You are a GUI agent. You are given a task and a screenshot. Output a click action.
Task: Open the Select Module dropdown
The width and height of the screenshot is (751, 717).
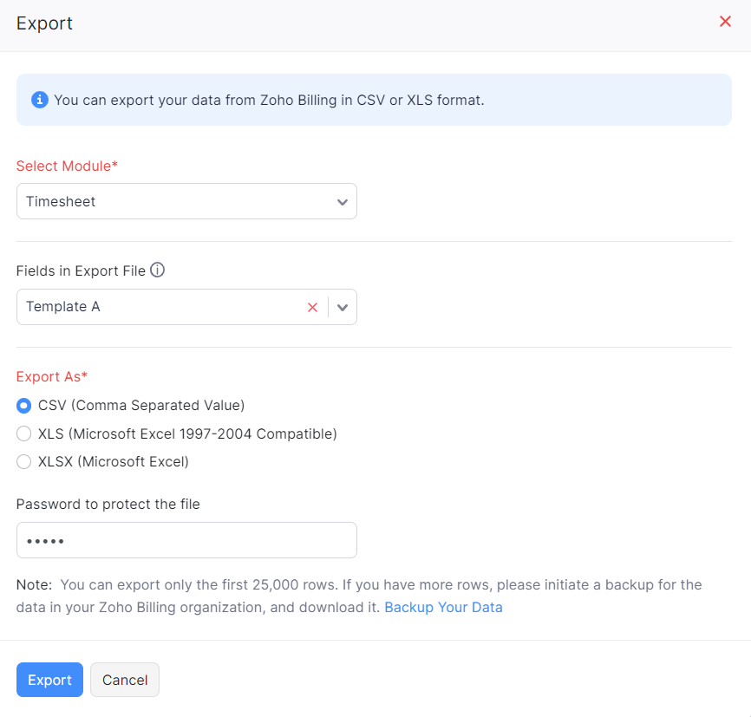pos(186,200)
